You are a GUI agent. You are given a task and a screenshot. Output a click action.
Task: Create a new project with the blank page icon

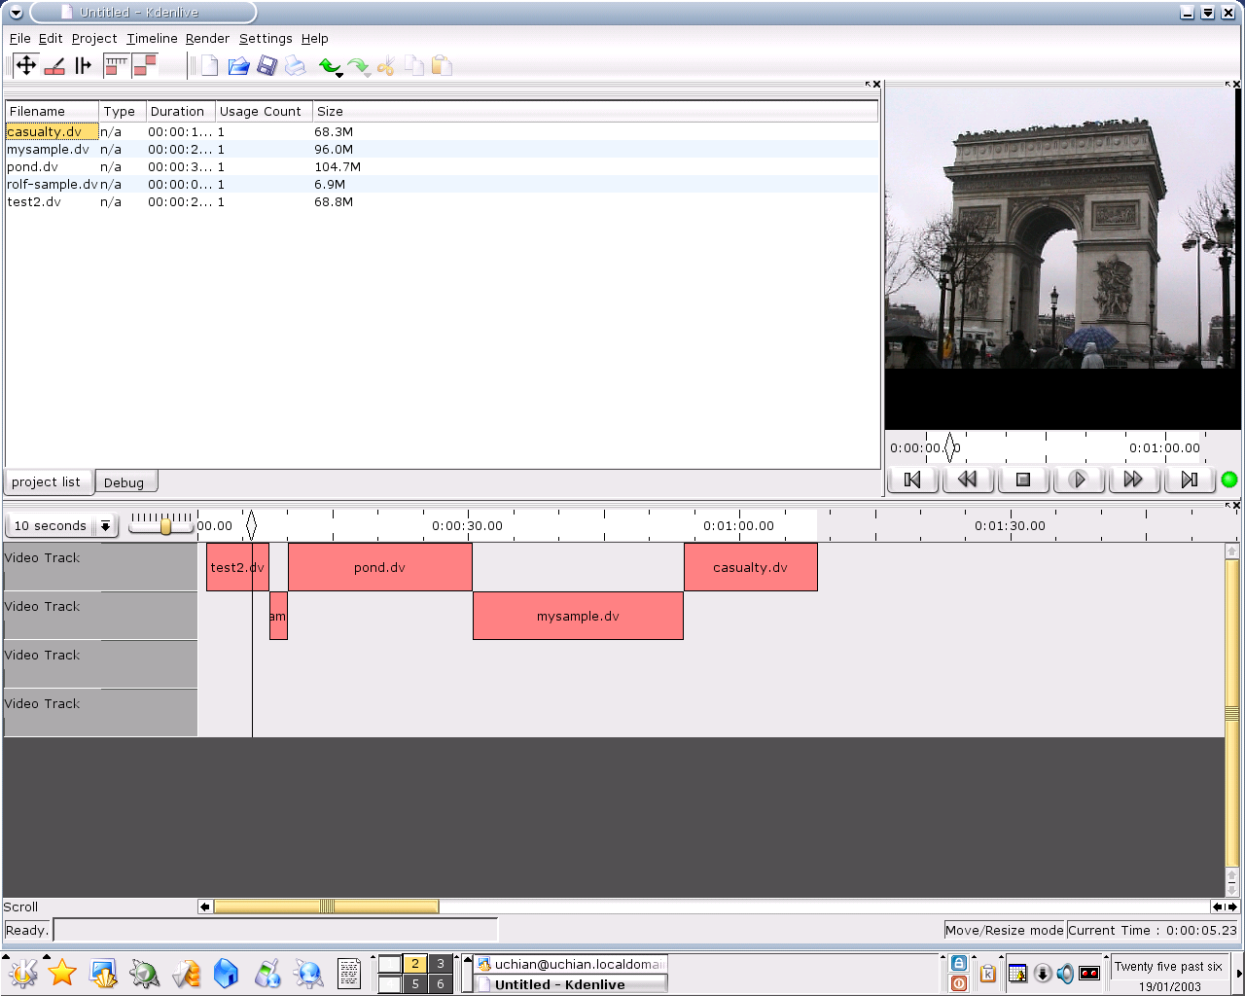209,66
